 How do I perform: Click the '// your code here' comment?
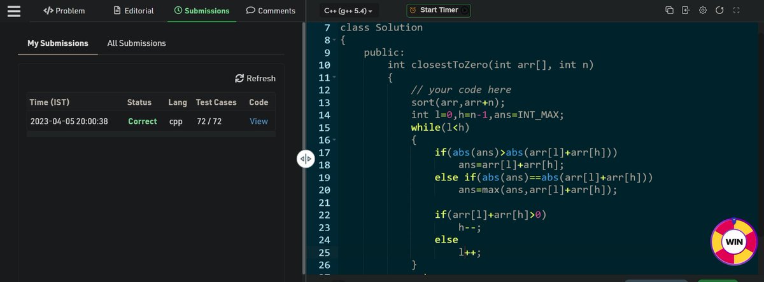[x=461, y=90]
